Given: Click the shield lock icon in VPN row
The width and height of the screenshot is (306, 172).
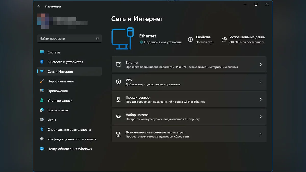Looking at the screenshot, I should tap(118, 82).
